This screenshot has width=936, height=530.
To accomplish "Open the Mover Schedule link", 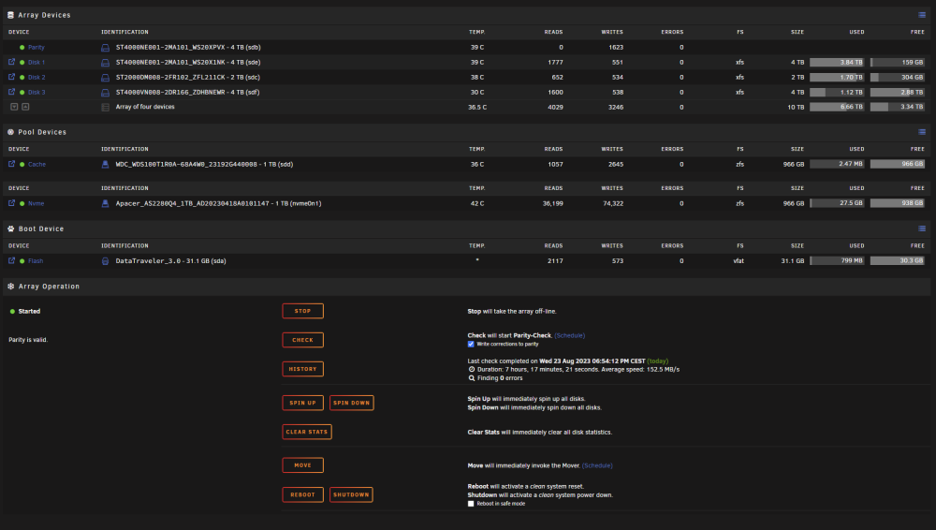I will [597, 465].
